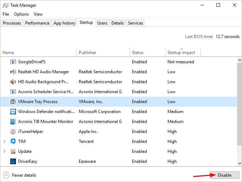242x182 pixels.
Task: Click the 12.7 seconds BIOS time value
Action: click(228, 37)
